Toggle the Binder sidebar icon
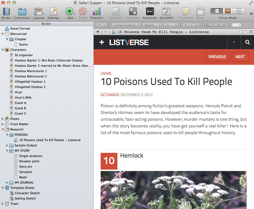Image resolution: width=254 pixels, height=209 pixels. [x=6, y=12]
